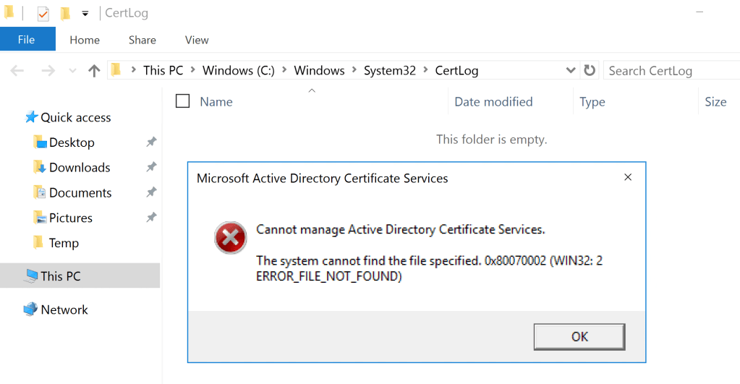
Task: Click the Desktop folder icon in Quick access
Action: [x=40, y=142]
